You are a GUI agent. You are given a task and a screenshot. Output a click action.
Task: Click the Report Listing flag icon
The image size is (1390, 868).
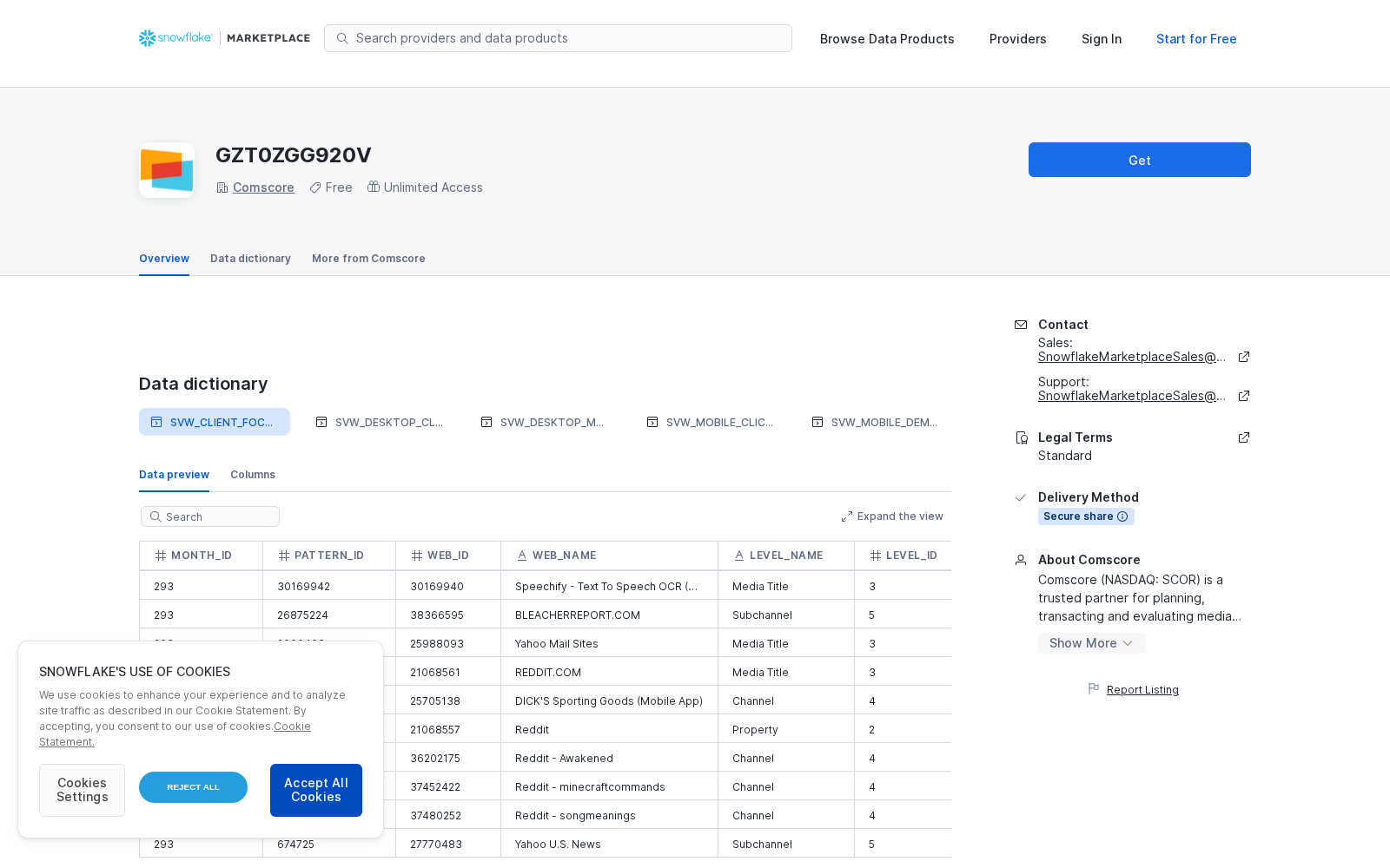[1094, 689]
